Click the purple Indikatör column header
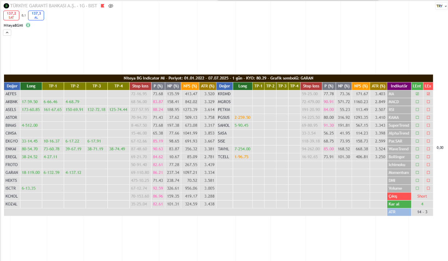The height and width of the screenshot is (261, 448). click(x=399, y=86)
